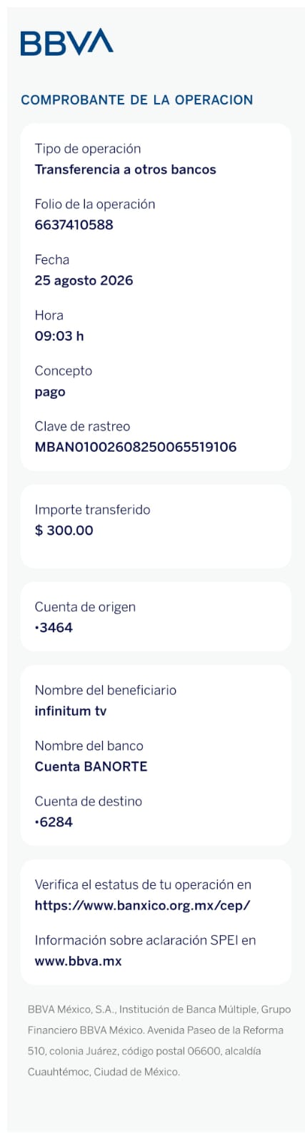Viewport: 305px width, 1144px height.
Task: Click the BBVA logo
Action: coord(66,42)
